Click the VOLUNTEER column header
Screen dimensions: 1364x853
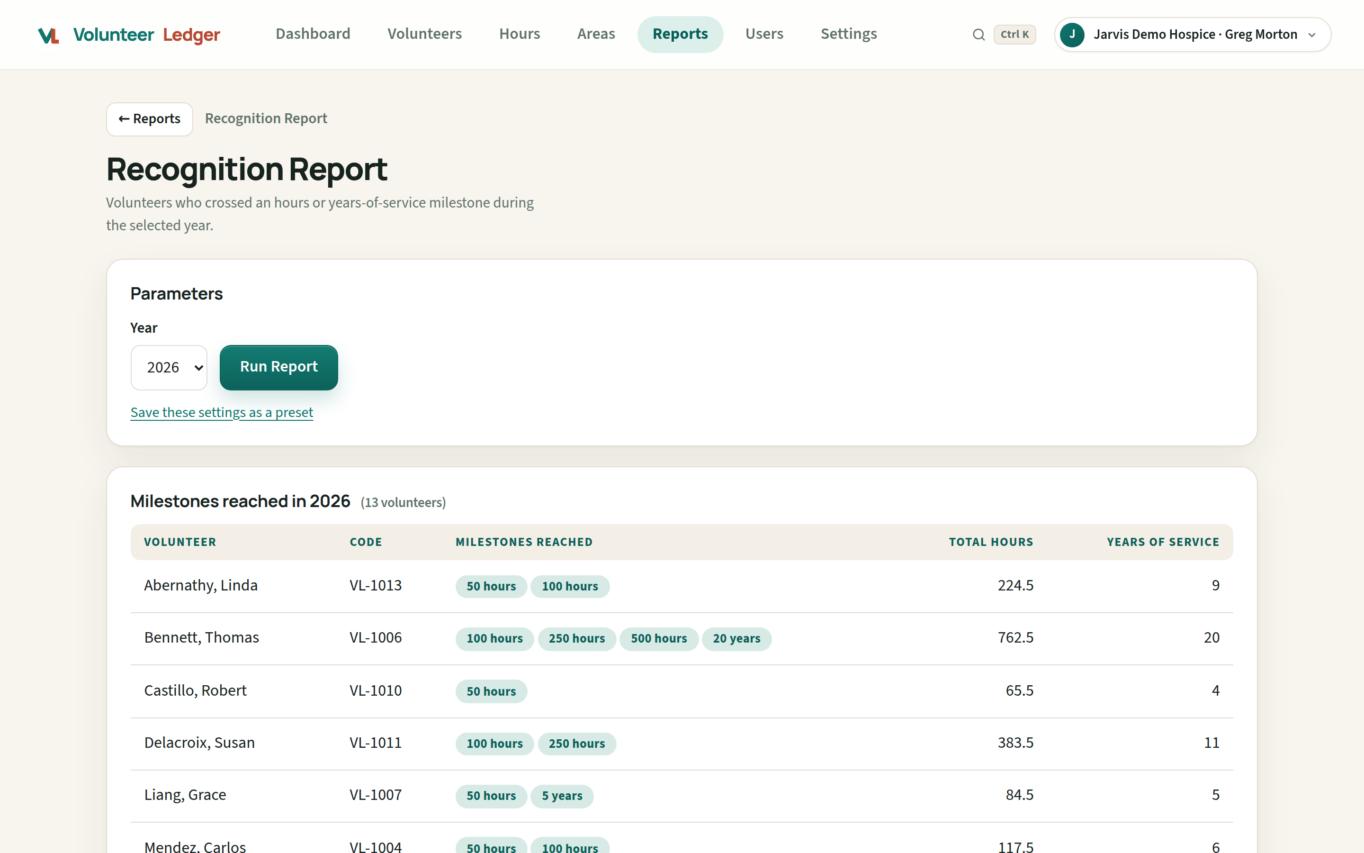click(180, 542)
